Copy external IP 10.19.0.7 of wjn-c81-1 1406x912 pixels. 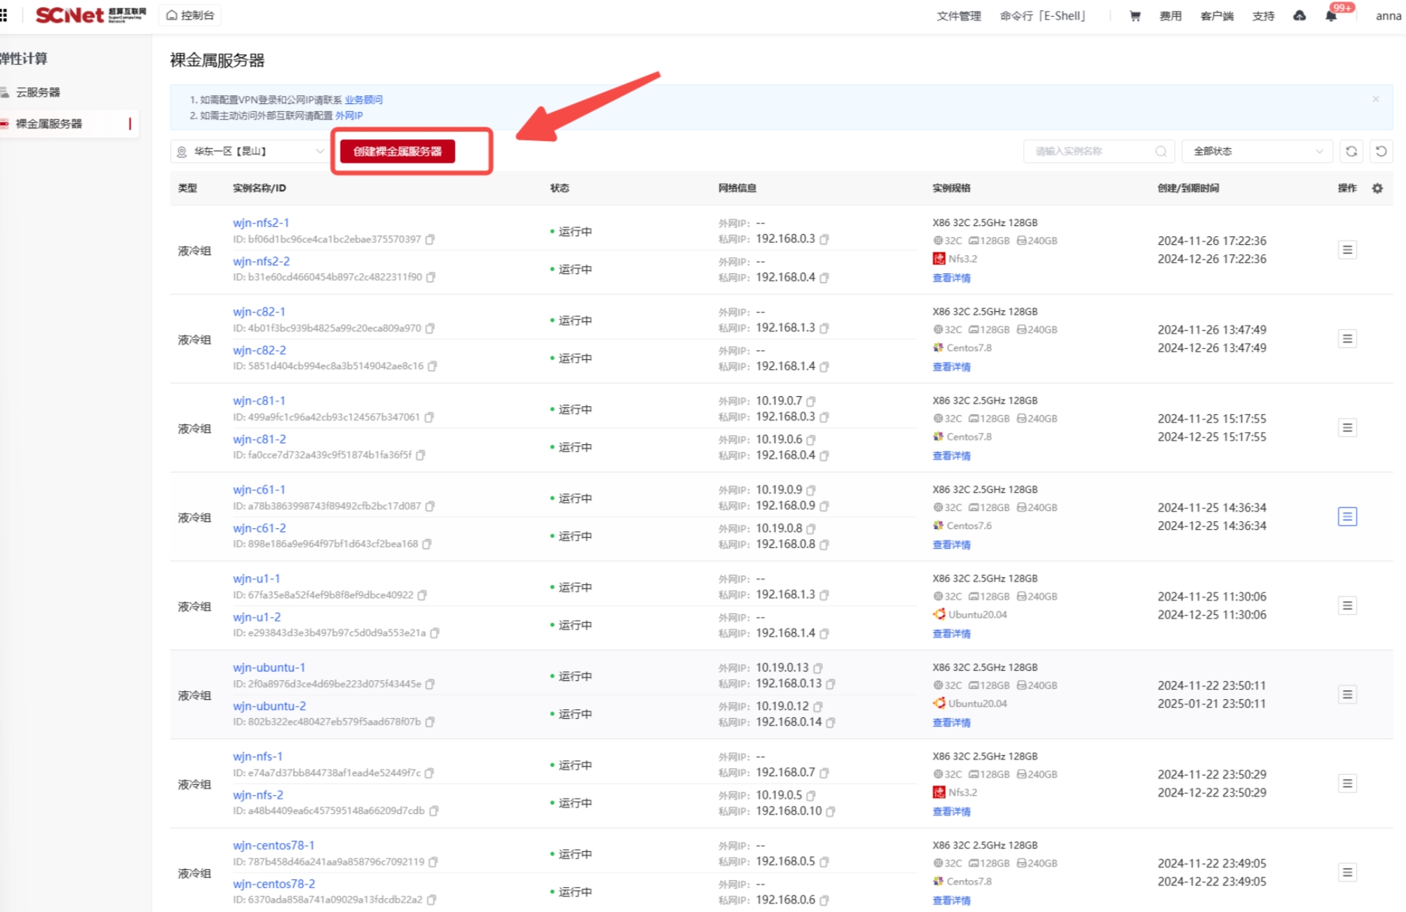tap(811, 401)
